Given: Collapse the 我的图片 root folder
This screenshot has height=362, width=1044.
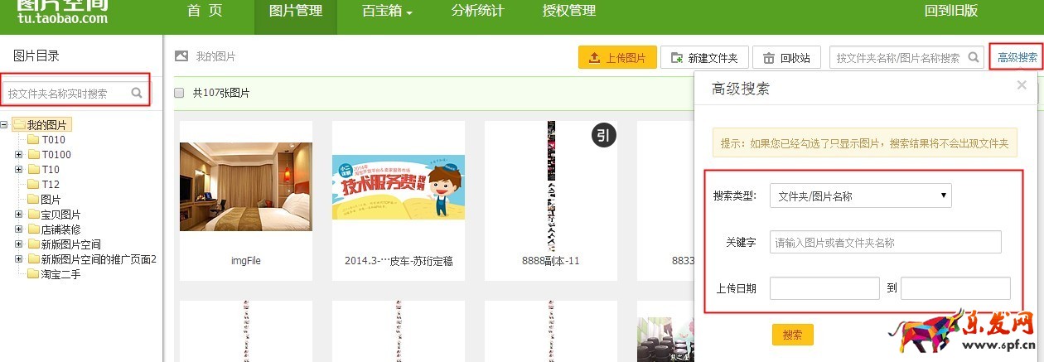Looking at the screenshot, I should click(4, 125).
